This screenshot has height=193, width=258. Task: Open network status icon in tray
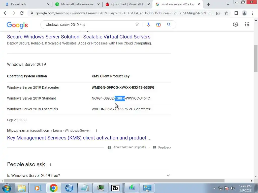tap(220, 188)
